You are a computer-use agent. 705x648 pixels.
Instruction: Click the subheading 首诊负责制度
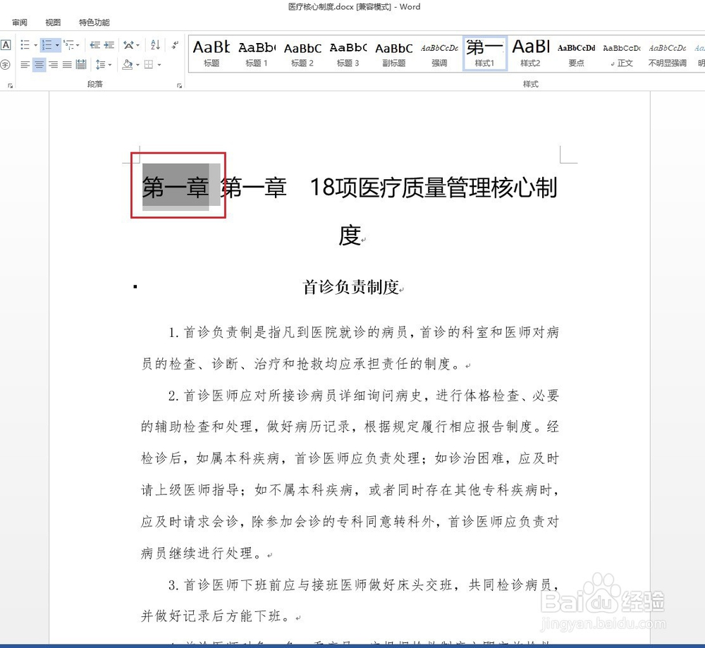(x=350, y=287)
